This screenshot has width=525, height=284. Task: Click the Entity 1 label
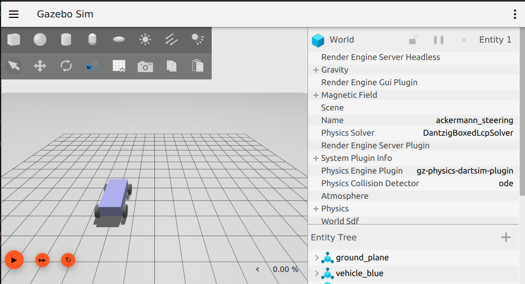pyautogui.click(x=495, y=40)
